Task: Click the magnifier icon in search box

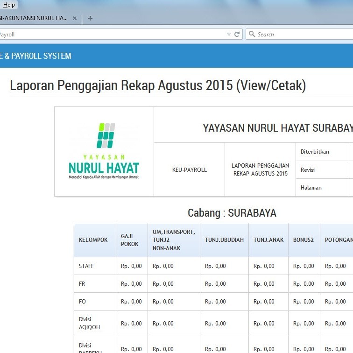Action: pos(252,34)
